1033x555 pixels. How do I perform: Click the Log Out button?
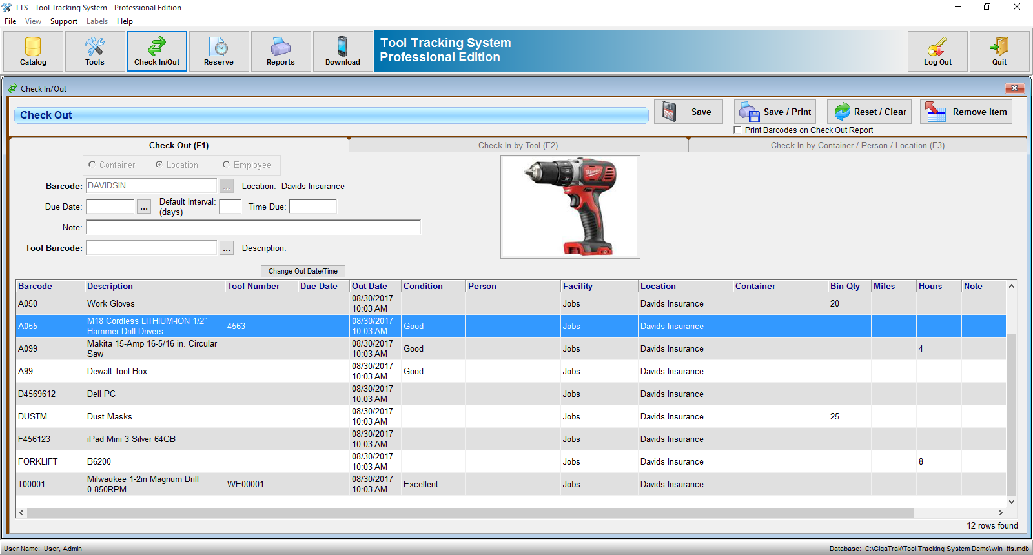tap(937, 51)
